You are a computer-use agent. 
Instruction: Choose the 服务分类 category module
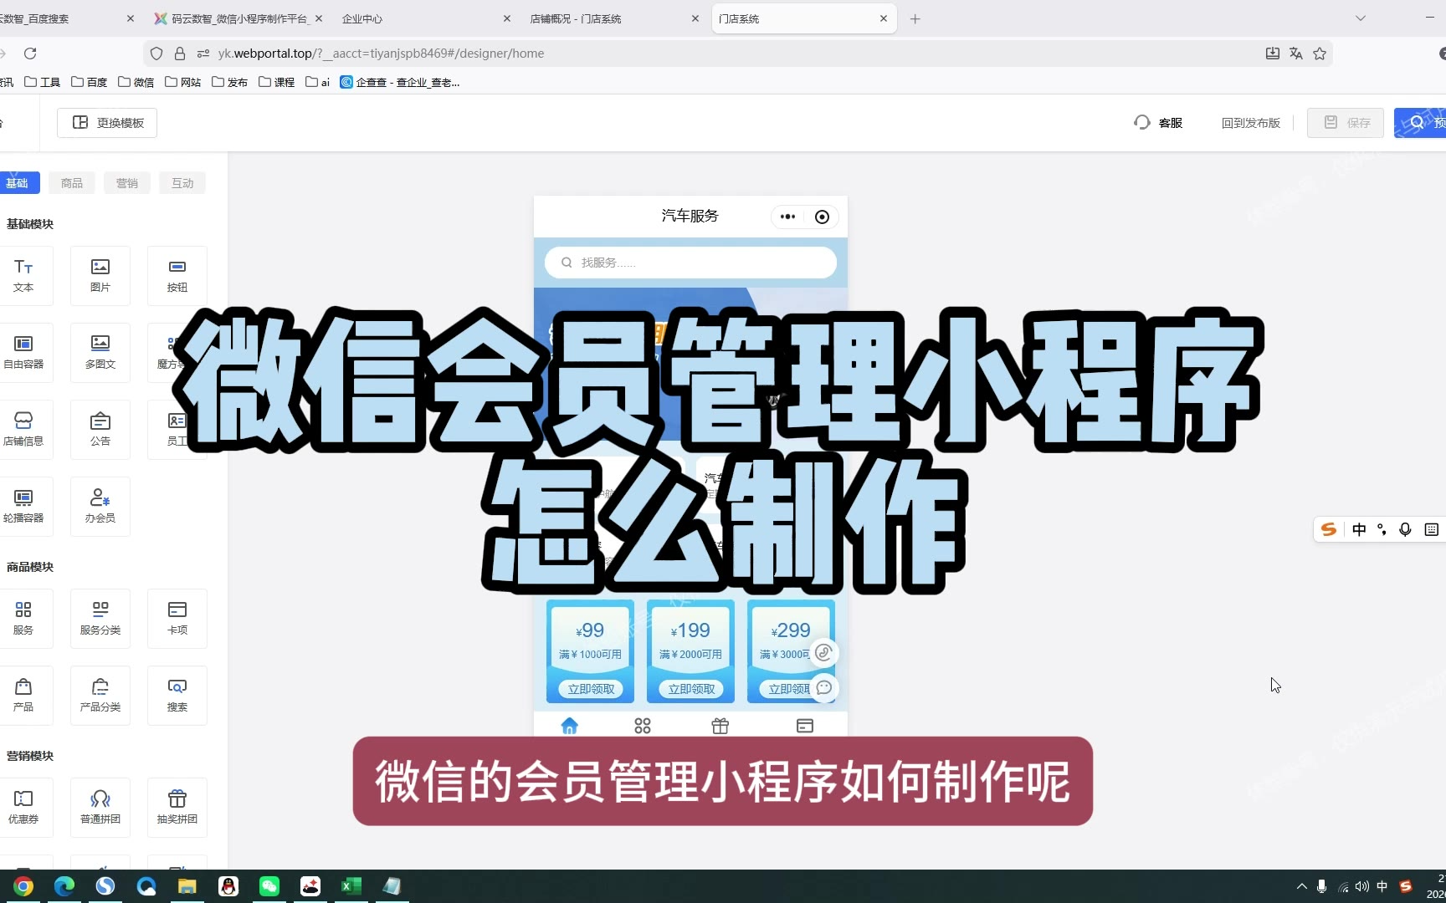click(x=100, y=618)
